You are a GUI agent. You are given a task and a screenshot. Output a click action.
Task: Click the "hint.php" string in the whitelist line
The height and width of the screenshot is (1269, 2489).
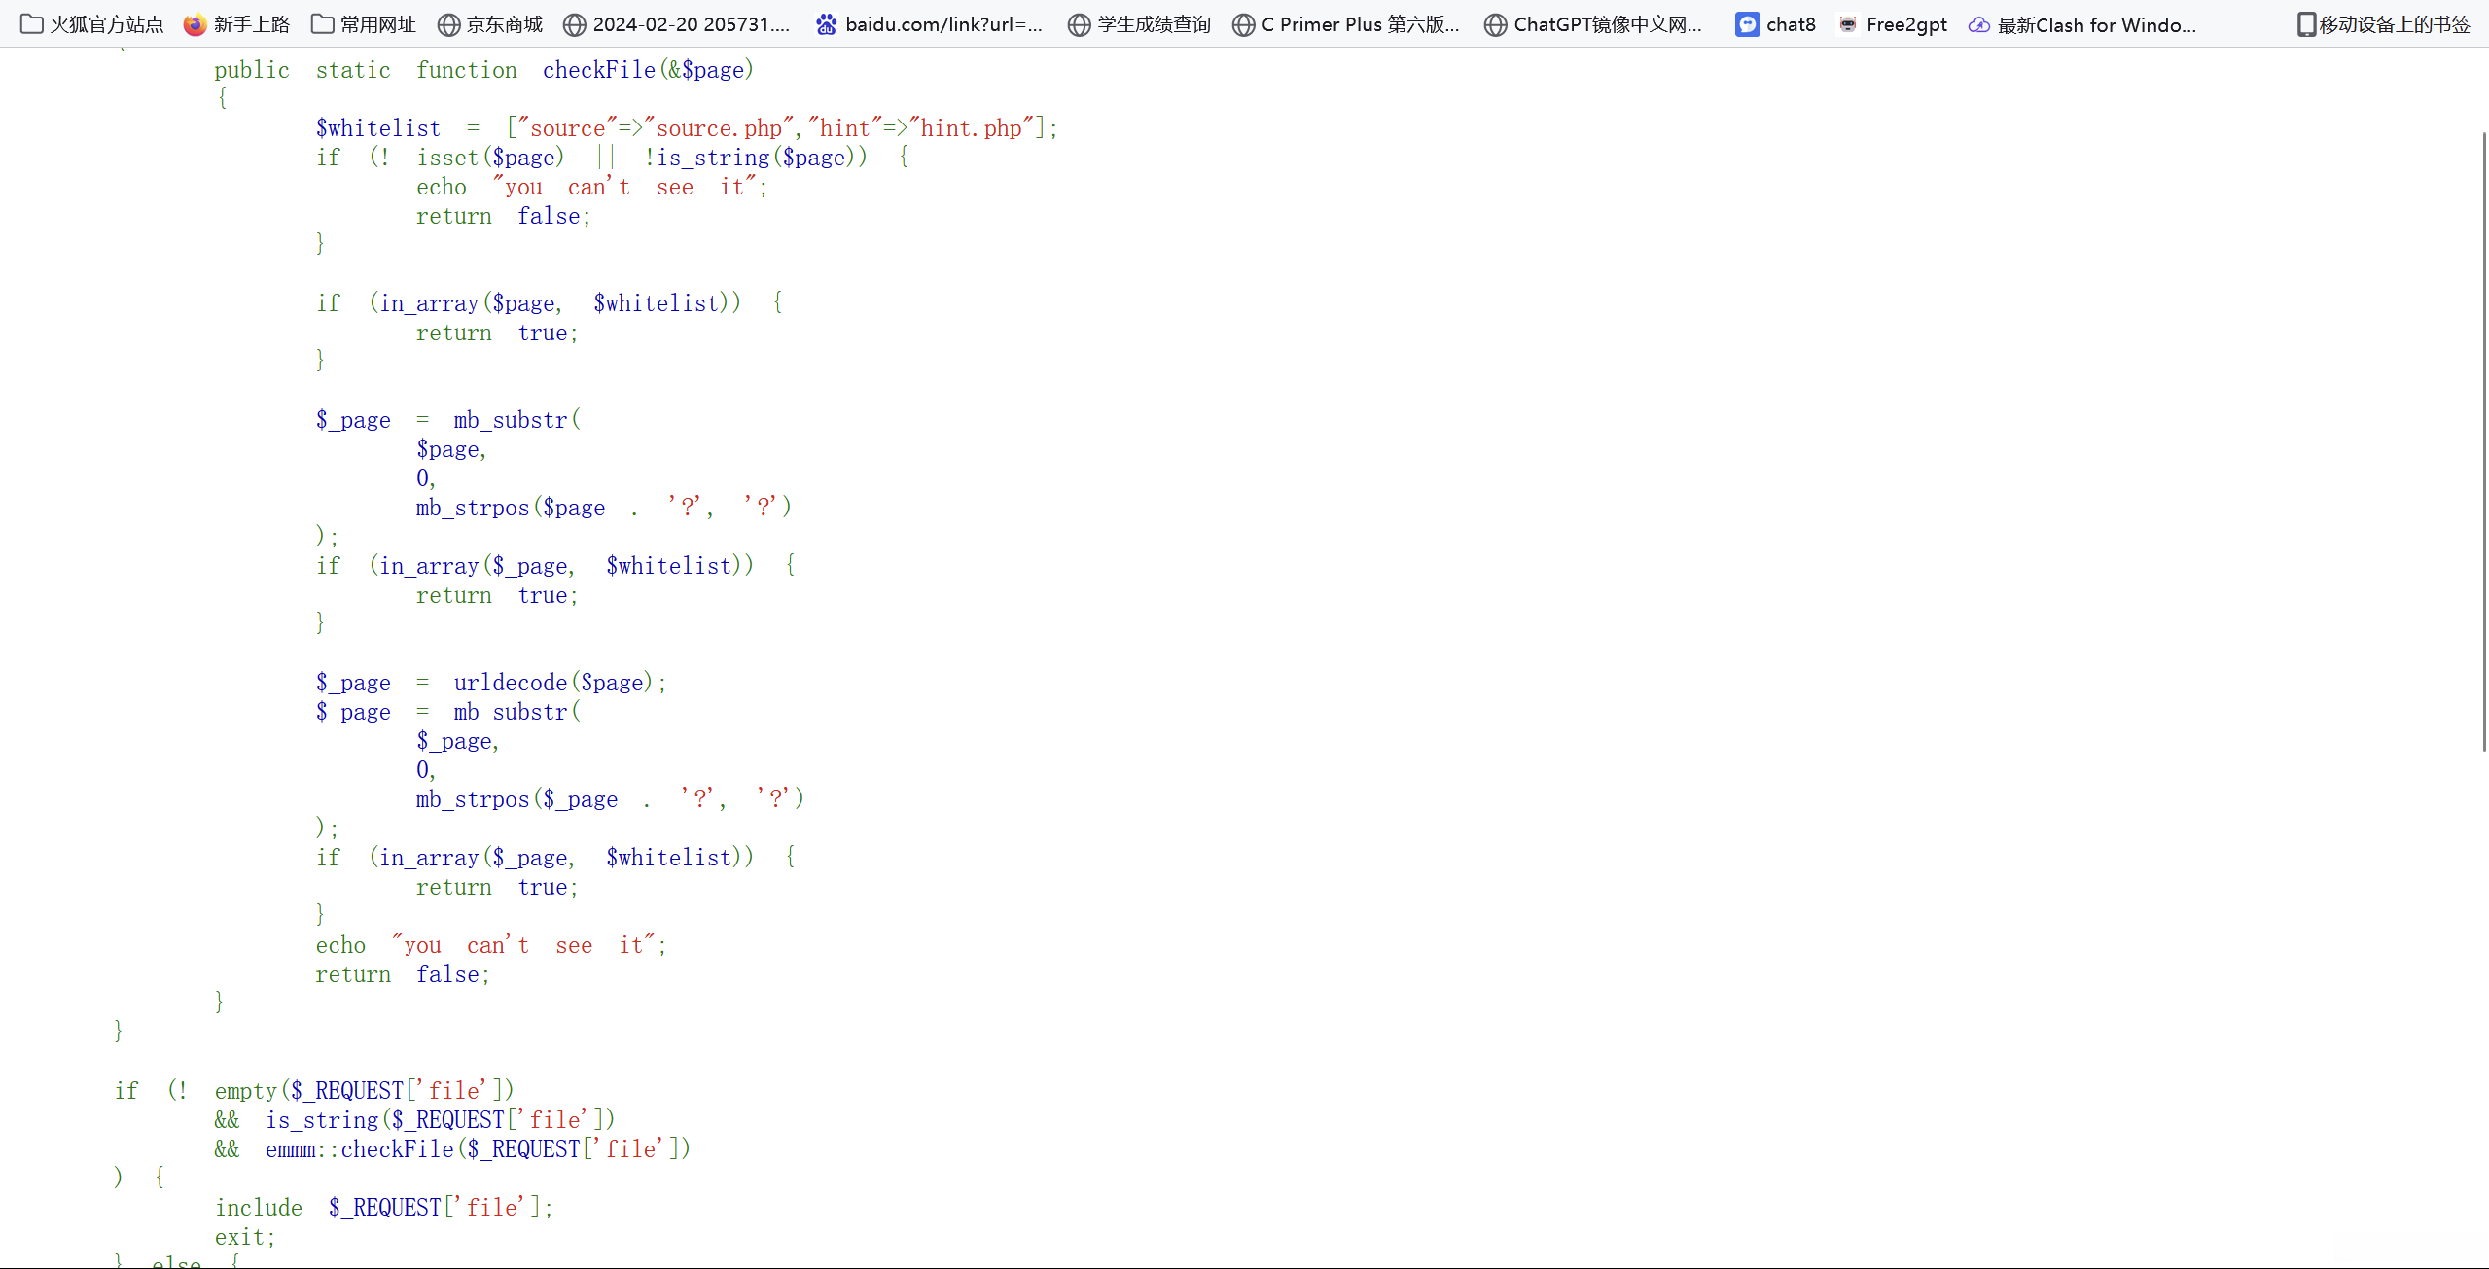970,128
